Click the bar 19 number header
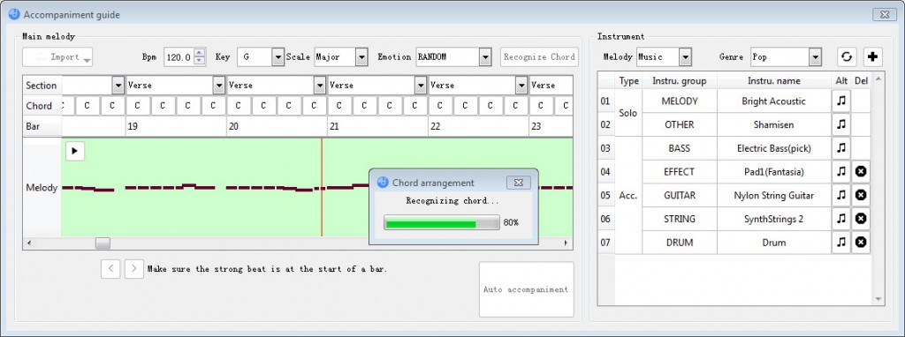 click(176, 126)
